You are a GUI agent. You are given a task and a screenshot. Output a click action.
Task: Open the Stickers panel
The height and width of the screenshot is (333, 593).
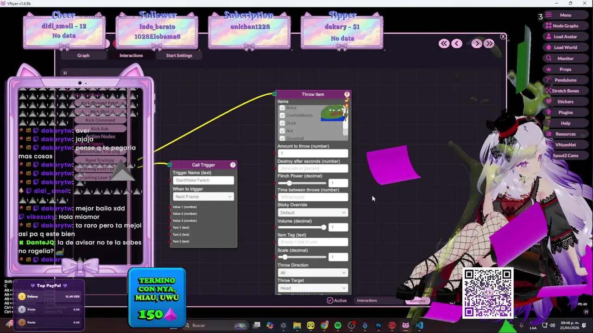[565, 101]
